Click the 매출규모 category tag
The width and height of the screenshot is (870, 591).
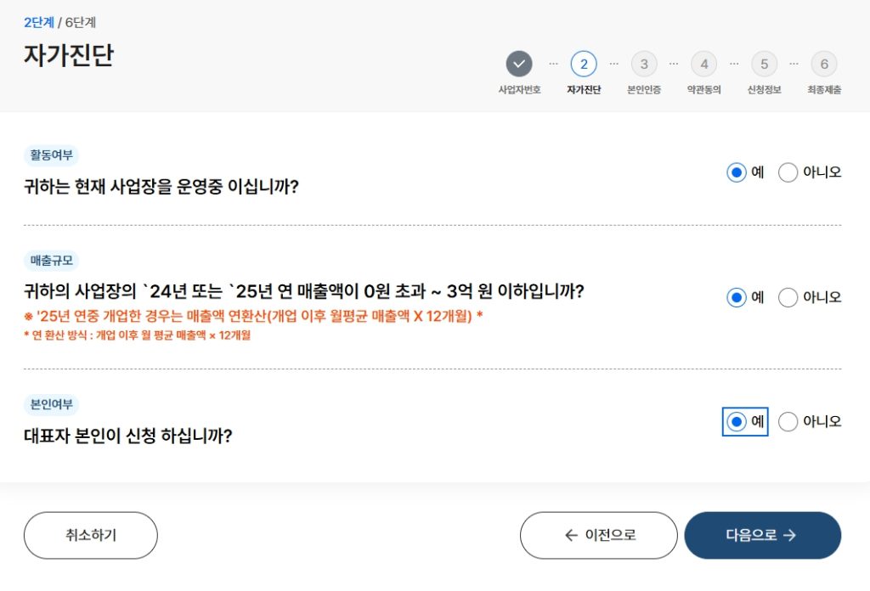(x=51, y=261)
